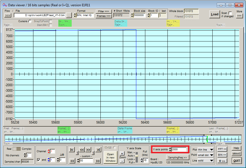Click the Full bits field 16
The image size is (246, 168).
(x=146, y=160)
